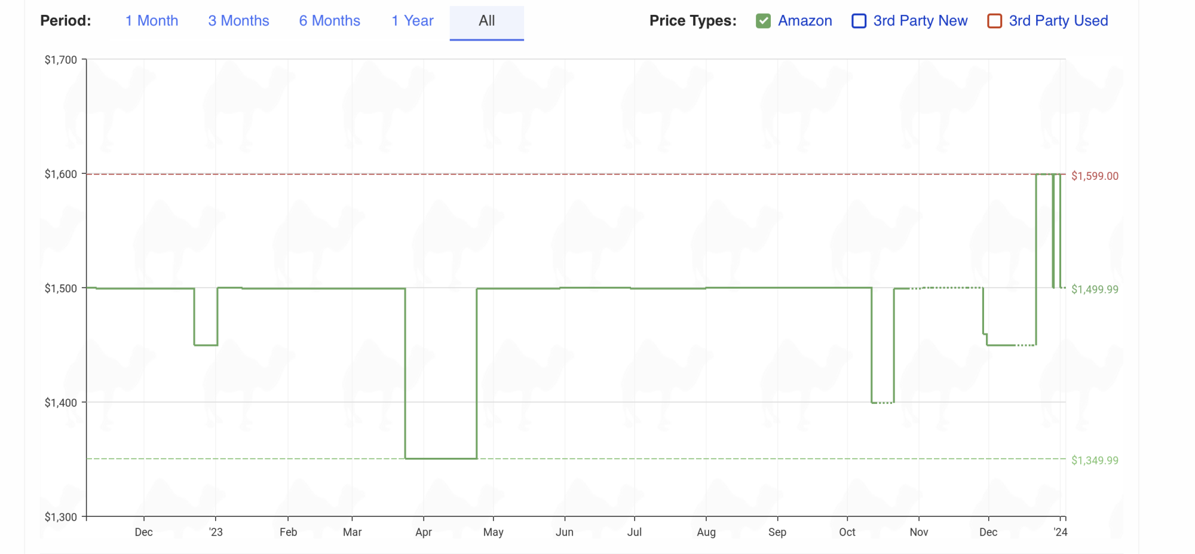Viewport: 1195px width, 554px height.
Task: Enable the 3rd Party New checkbox
Action: coord(859,21)
